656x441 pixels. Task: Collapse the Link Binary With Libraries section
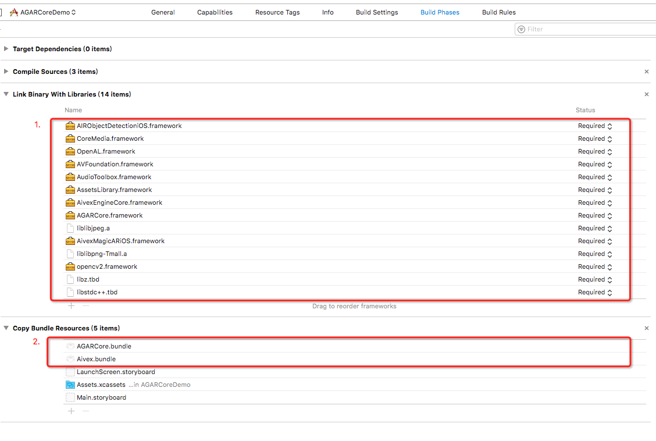point(6,94)
